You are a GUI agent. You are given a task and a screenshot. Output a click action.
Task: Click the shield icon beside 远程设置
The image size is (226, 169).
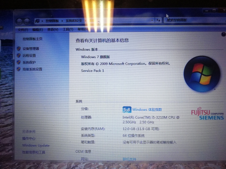(19, 55)
